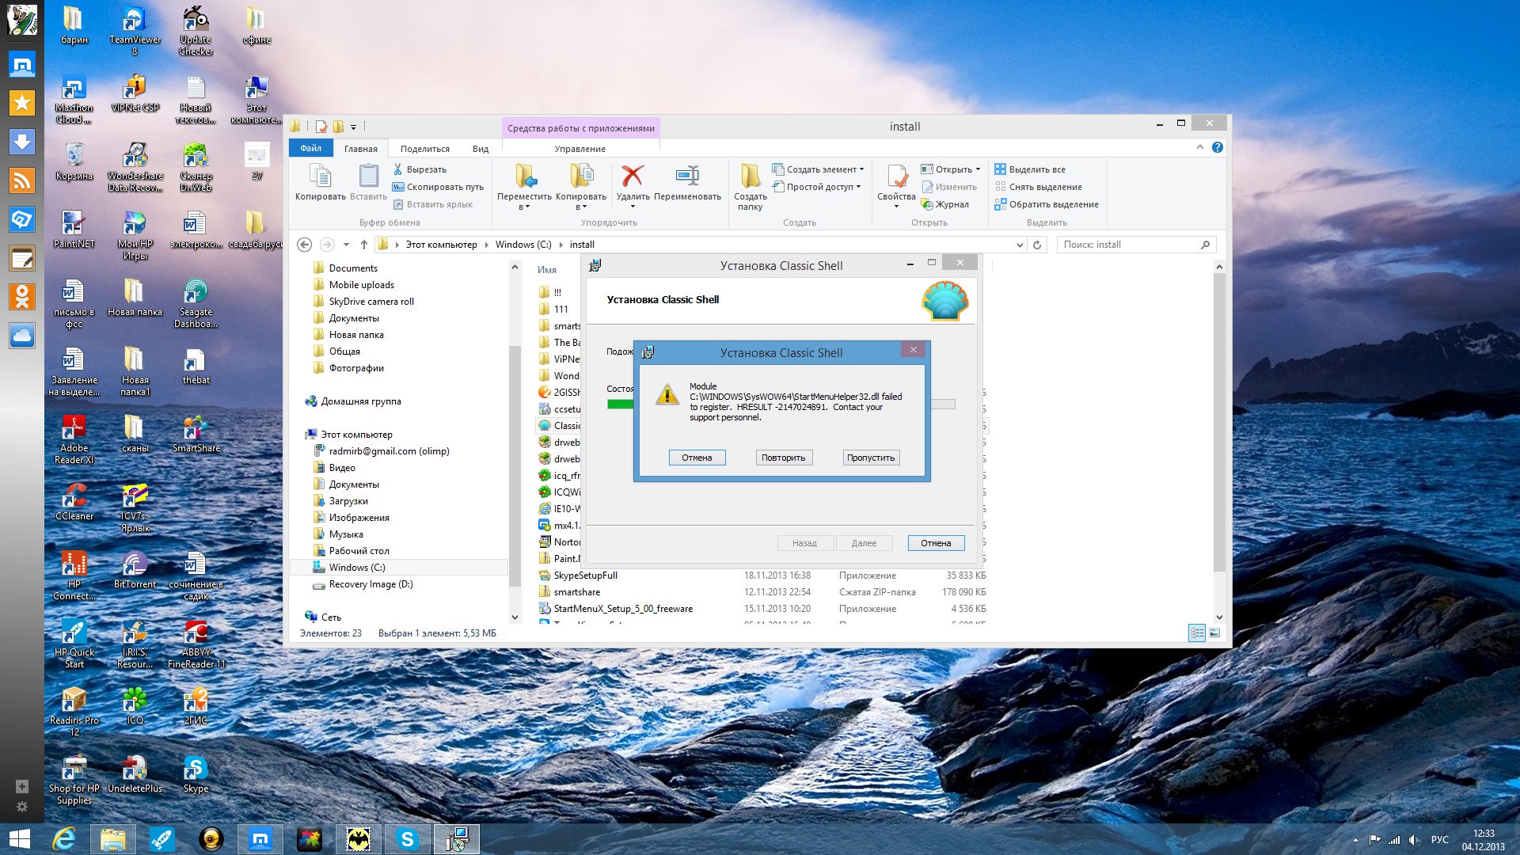Switch to details view toggle in status bar
Image resolution: width=1520 pixels, height=855 pixels.
click(x=1197, y=633)
